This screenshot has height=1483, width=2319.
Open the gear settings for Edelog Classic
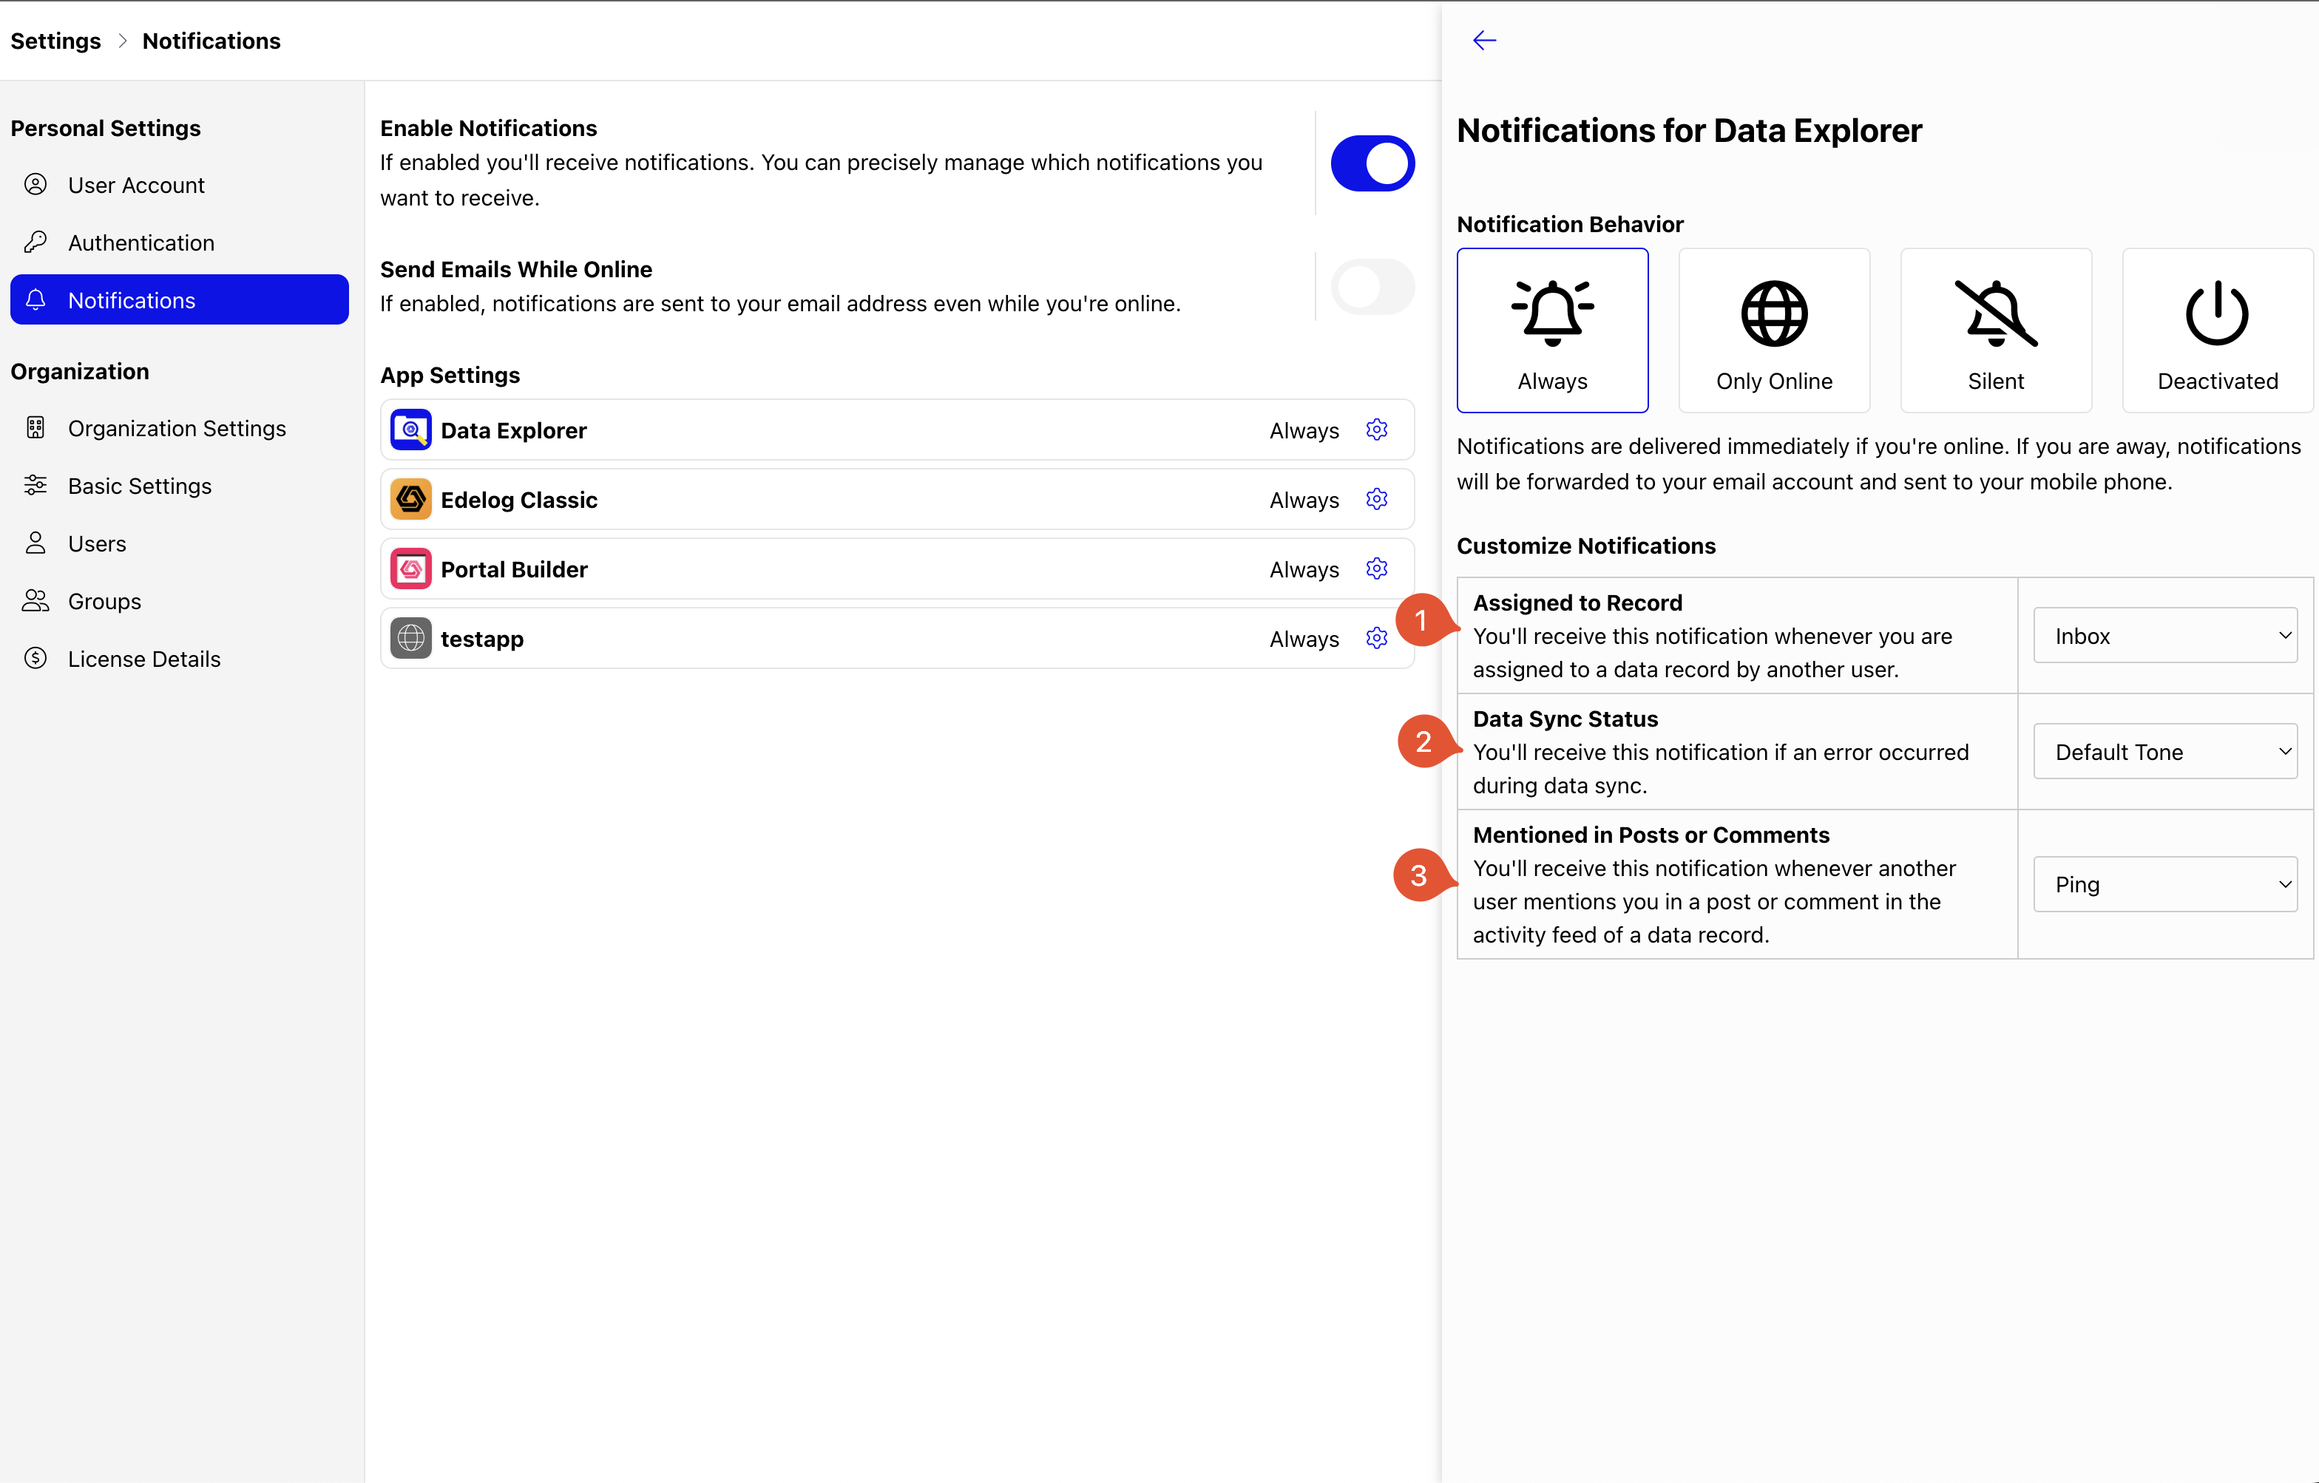point(1376,499)
